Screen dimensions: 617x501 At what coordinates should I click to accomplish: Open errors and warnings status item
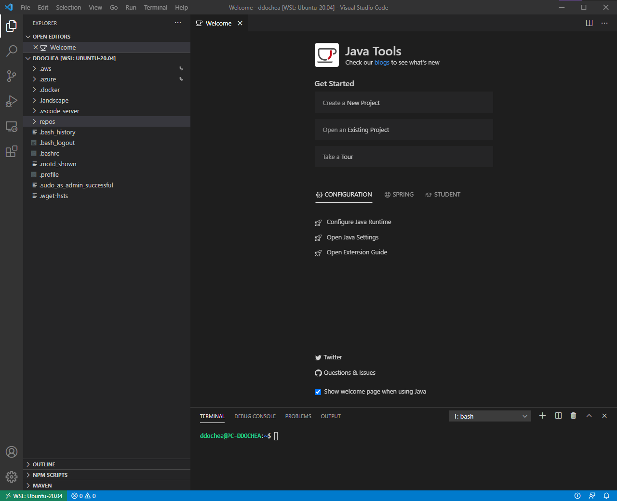(x=83, y=496)
